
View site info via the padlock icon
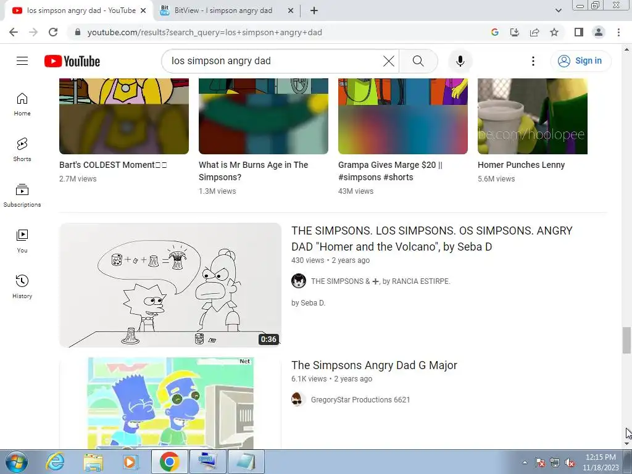(x=78, y=32)
